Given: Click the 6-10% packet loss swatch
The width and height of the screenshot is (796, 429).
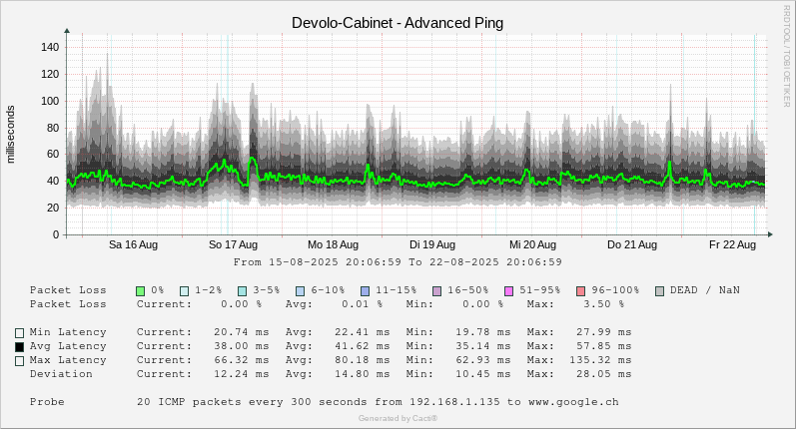Looking at the screenshot, I should click(x=300, y=291).
